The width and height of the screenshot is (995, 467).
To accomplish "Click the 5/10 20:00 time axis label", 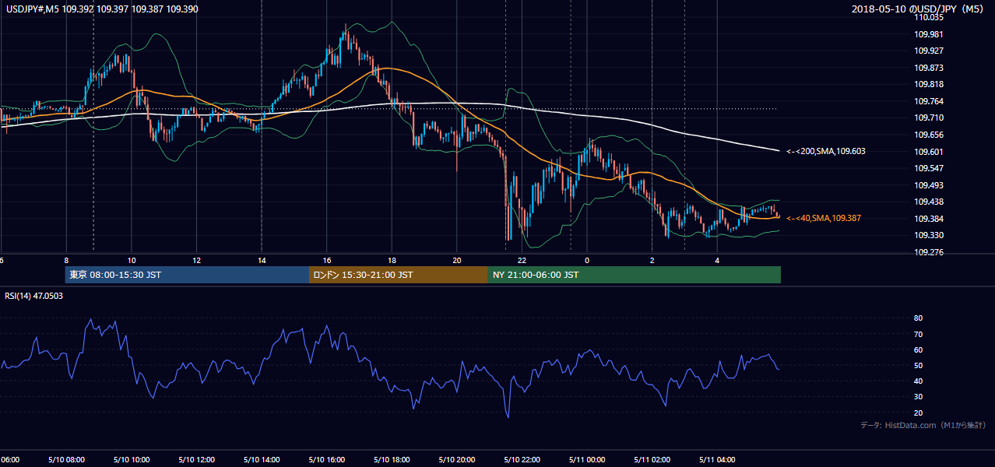I will 457,459.
